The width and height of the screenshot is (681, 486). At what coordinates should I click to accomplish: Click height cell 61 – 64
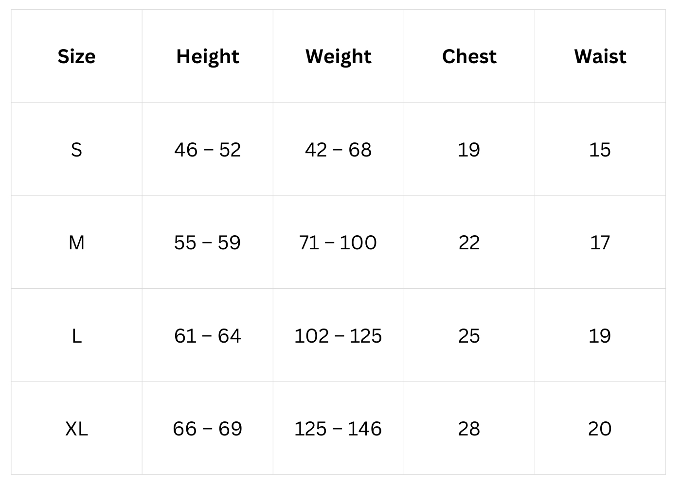(208, 336)
